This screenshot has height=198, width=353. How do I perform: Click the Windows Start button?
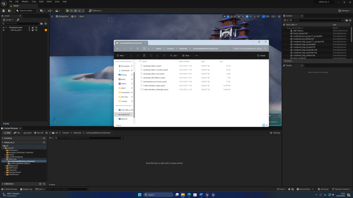click(x=140, y=195)
